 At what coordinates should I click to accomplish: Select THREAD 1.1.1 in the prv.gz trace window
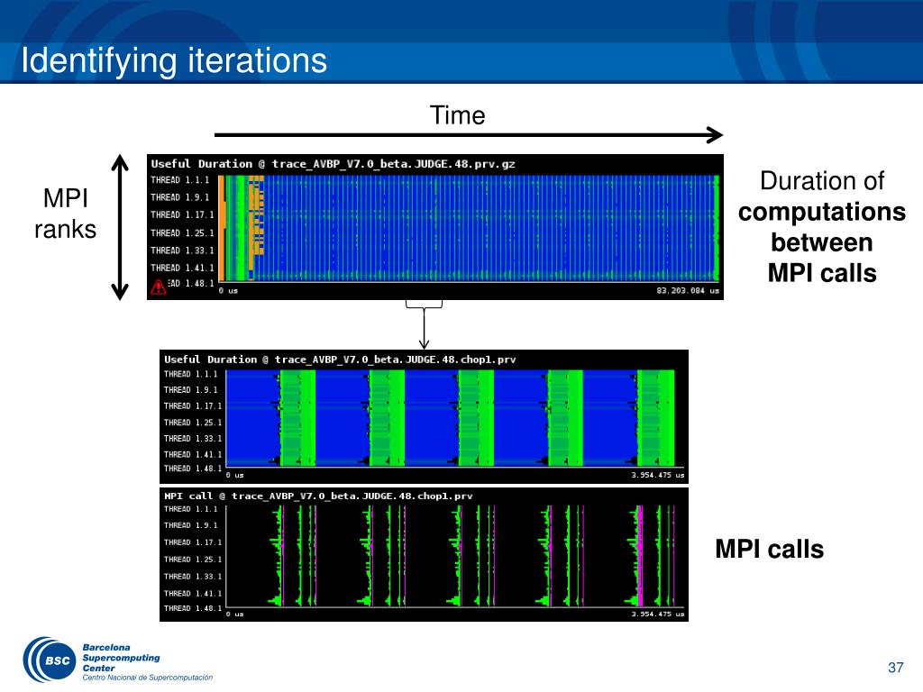(180, 180)
